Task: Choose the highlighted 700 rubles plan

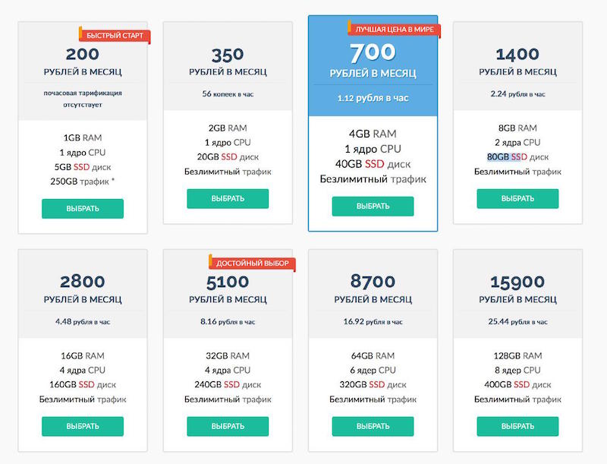Action: coord(373,206)
